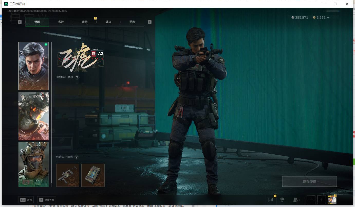Viewport: 355px width, 207px height.
Task: Click the 是你吗？彦祖 skin name text
Action: 65,77
